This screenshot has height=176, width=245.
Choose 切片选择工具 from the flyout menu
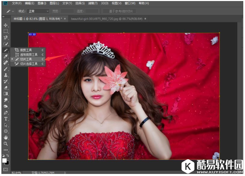pyautogui.click(x=29, y=64)
